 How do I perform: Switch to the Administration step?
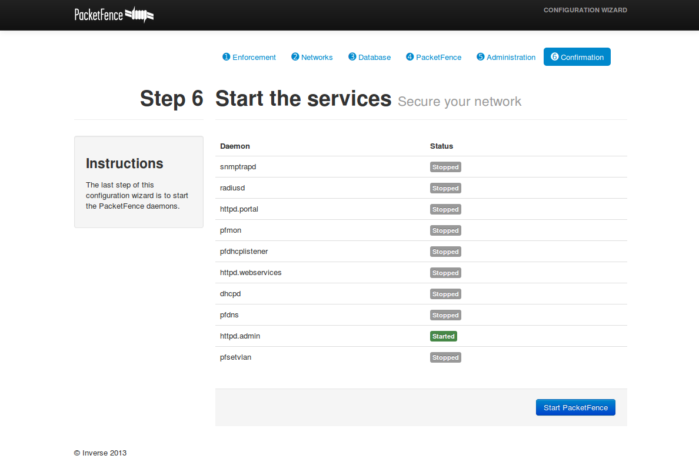click(x=506, y=57)
